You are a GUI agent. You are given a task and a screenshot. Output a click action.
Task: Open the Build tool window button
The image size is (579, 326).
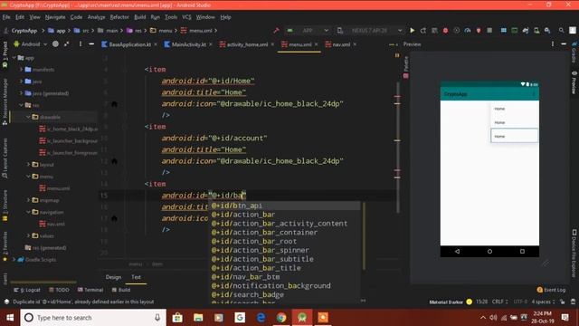pos(121,290)
